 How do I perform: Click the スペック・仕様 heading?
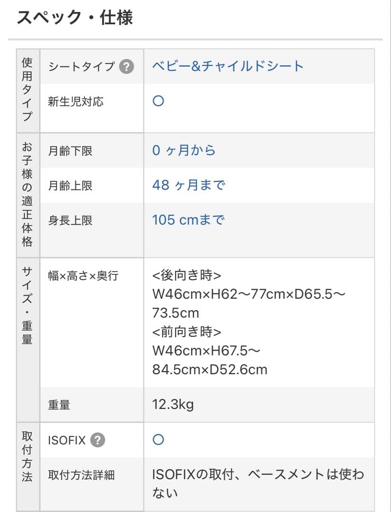[75, 18]
